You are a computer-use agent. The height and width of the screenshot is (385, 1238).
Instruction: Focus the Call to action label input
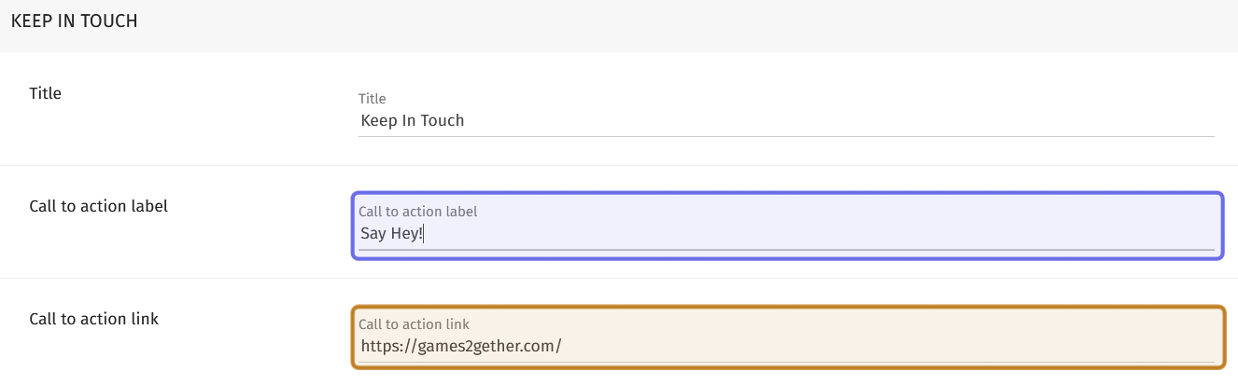click(x=784, y=233)
